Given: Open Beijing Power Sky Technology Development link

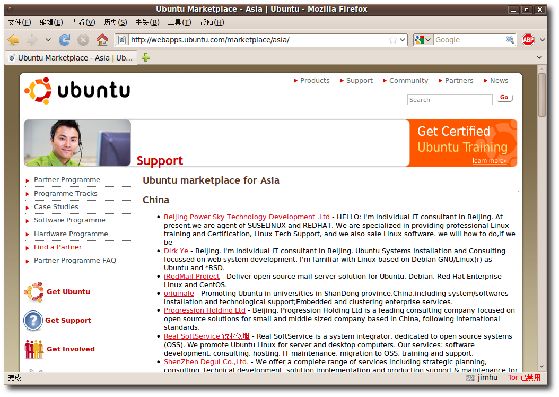Looking at the screenshot, I should [247, 217].
